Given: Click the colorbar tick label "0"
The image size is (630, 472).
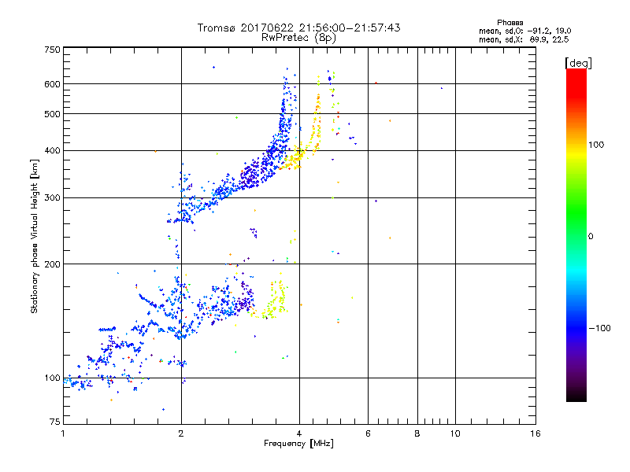Looking at the screenshot, I should pyautogui.click(x=591, y=237).
